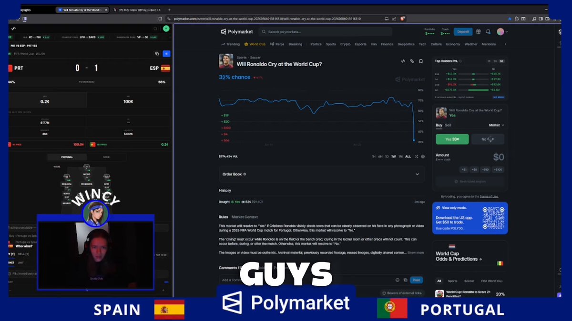Open the Market Context tab
The height and width of the screenshot is (321, 572).
[x=245, y=217]
